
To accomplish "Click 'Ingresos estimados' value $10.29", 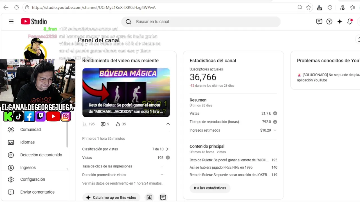I will tap(265, 130).
